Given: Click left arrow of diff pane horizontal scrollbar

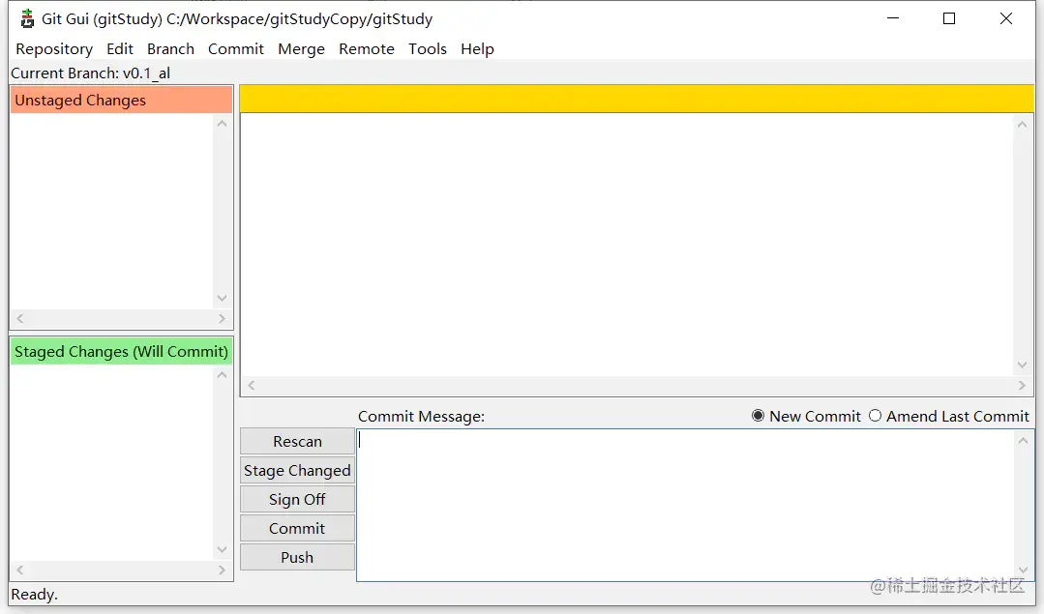Looking at the screenshot, I should pos(251,385).
